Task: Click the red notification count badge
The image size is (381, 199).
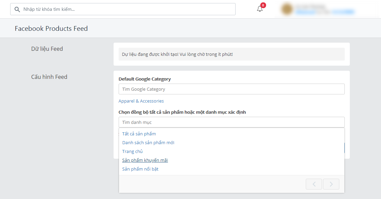Action: click(263, 5)
